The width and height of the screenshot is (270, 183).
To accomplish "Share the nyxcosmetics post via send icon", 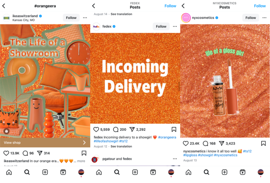I will [x=222, y=143].
